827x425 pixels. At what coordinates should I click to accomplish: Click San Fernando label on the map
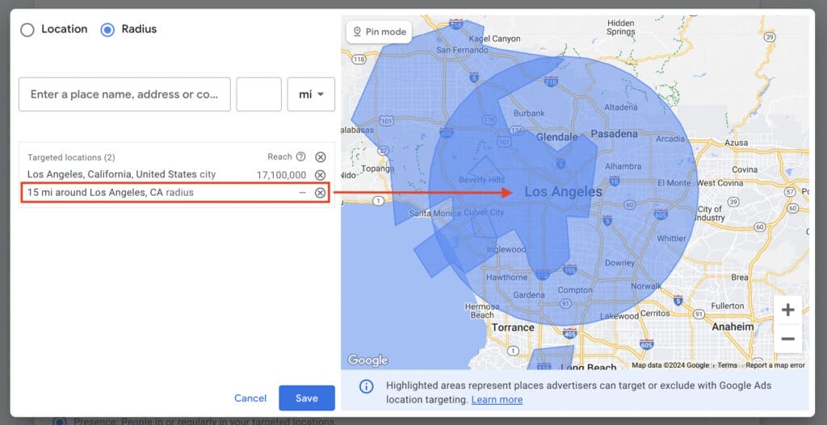click(462, 50)
